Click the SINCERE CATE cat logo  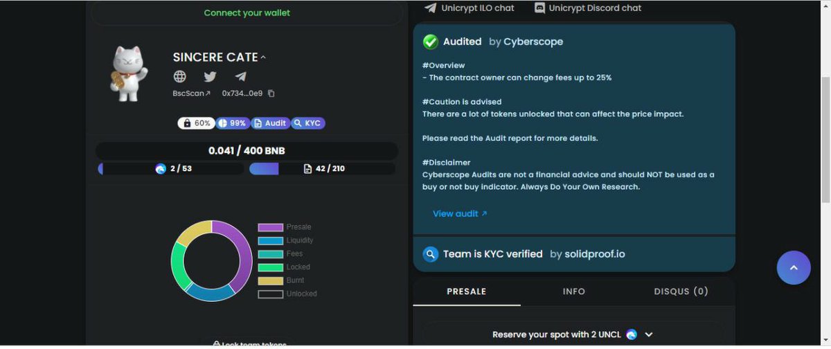pos(129,73)
